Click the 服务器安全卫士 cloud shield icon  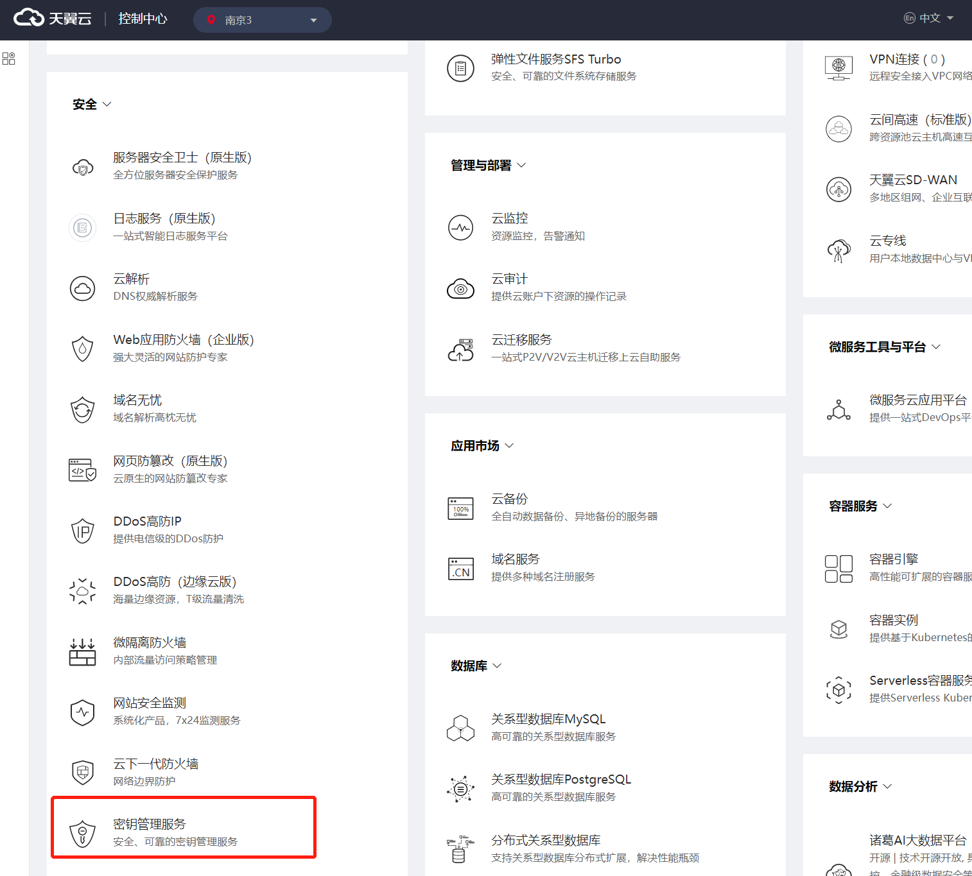83,167
